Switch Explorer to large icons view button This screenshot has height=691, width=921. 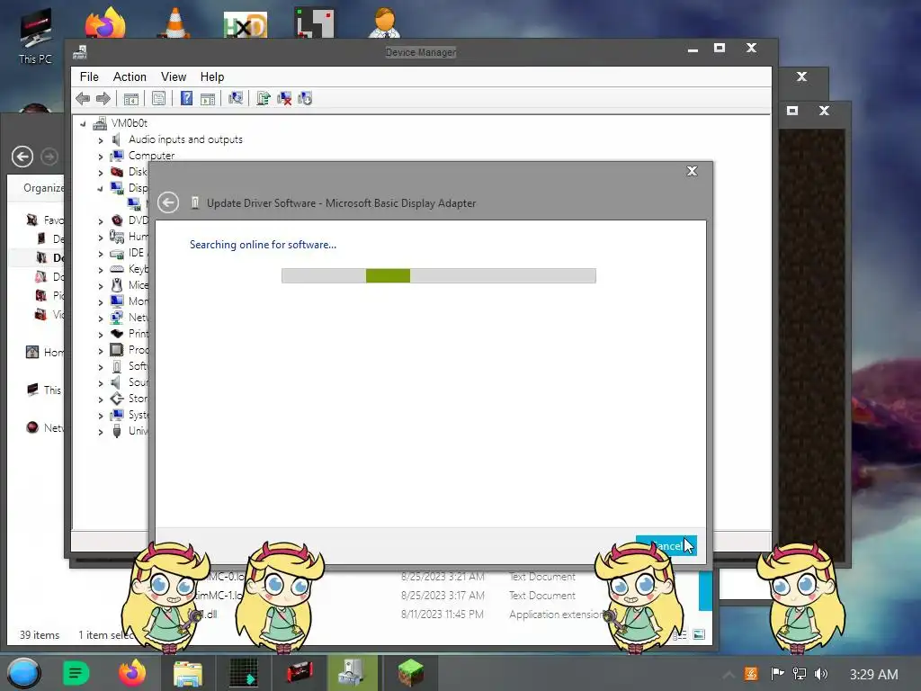[x=699, y=634]
